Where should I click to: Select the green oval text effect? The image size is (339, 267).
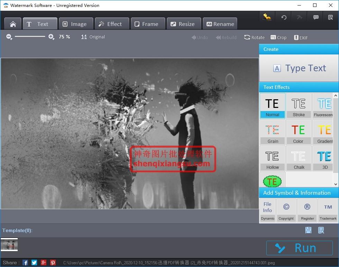pyautogui.click(x=273, y=180)
